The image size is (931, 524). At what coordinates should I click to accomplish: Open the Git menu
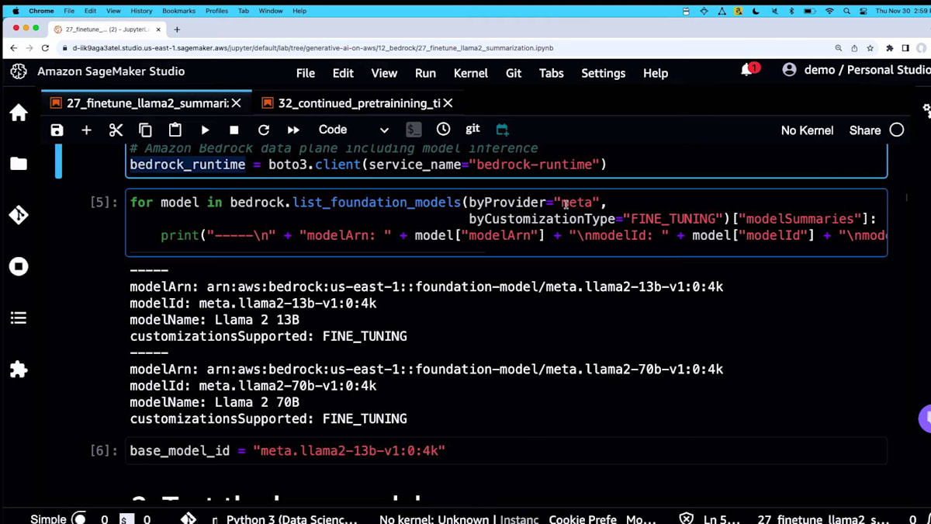(514, 73)
